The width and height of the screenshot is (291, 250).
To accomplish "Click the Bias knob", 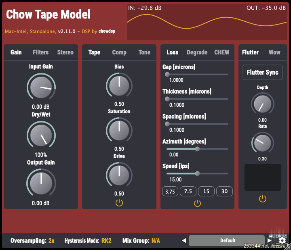I will click(119, 86).
